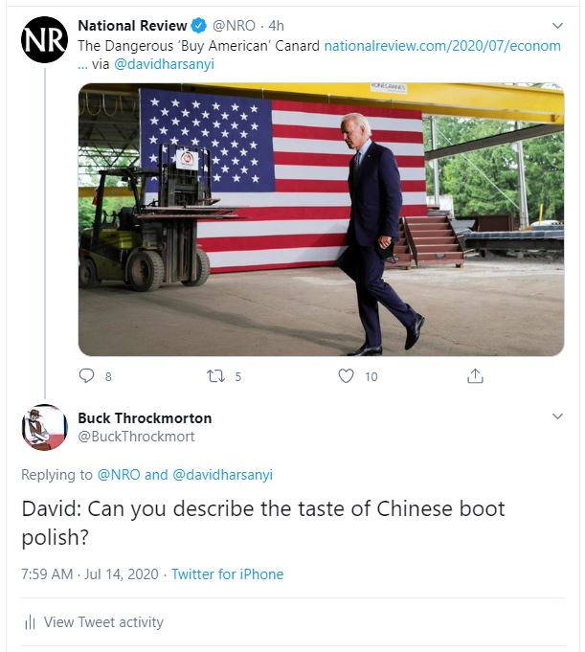This screenshot has width=585, height=652.
Task: Expand Buck Throckmorton's tweet options chevron
Action: pos(557,416)
